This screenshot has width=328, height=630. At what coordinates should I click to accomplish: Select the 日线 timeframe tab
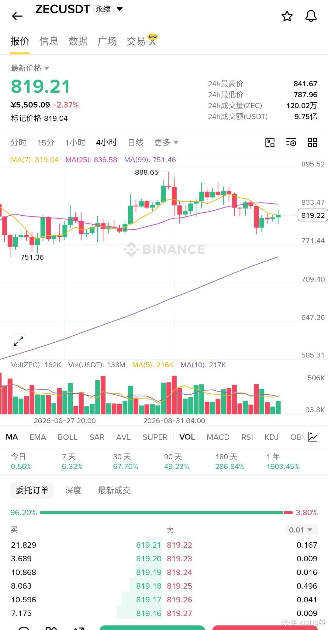[136, 142]
